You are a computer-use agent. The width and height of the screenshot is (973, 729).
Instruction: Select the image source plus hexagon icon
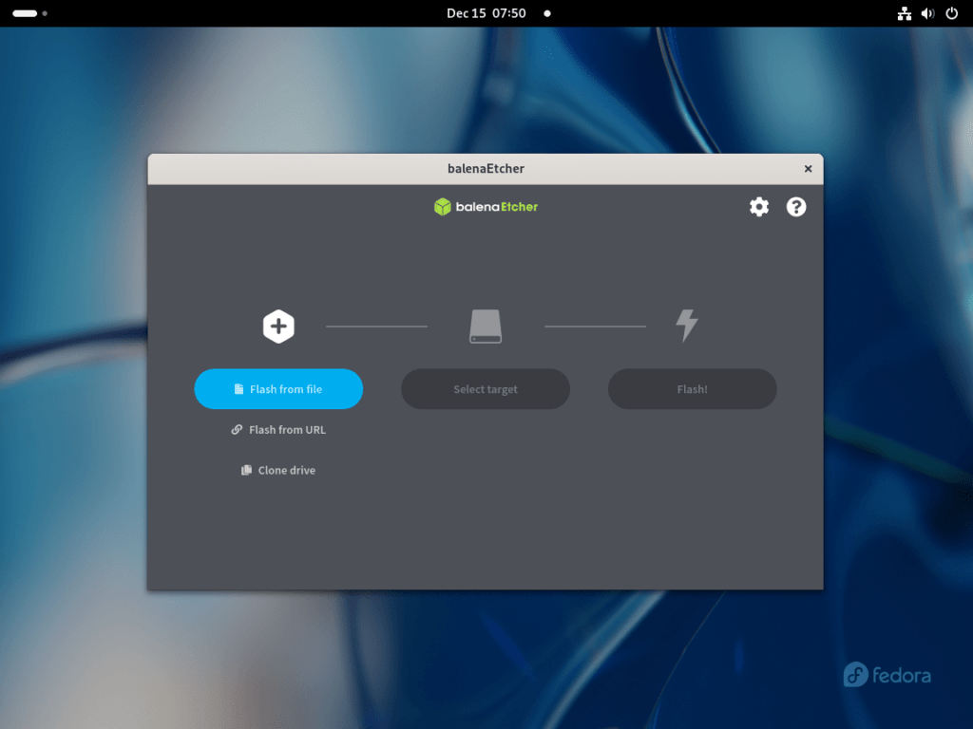[277, 325]
